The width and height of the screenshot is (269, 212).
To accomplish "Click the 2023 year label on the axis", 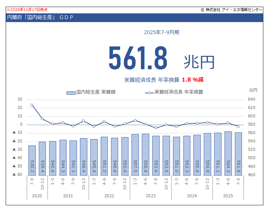I will (x=151, y=196).
